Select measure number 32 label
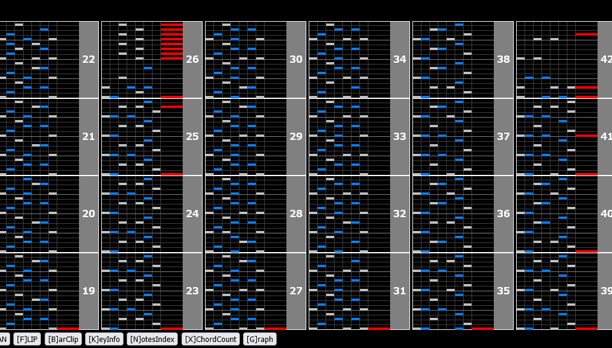 (x=400, y=214)
